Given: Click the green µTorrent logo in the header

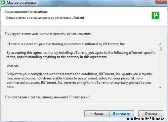Looking at the screenshot, I should click(x=156, y=15).
